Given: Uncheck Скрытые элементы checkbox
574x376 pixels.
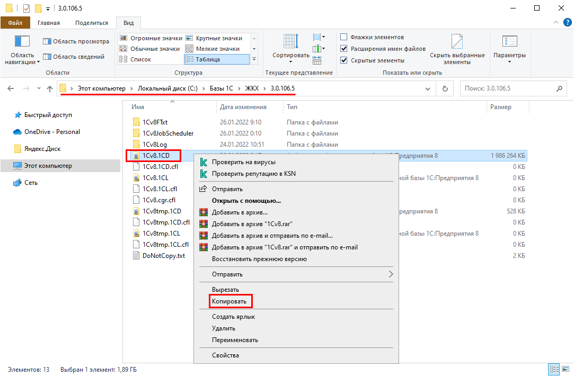Looking at the screenshot, I should coord(344,60).
